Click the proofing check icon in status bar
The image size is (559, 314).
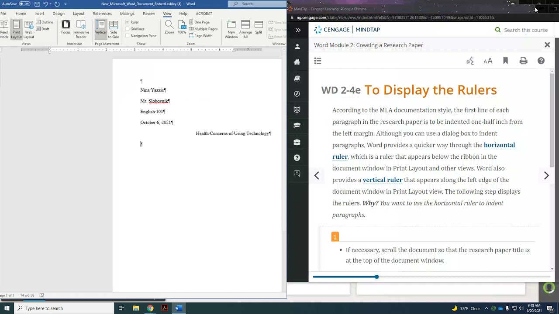point(41,295)
